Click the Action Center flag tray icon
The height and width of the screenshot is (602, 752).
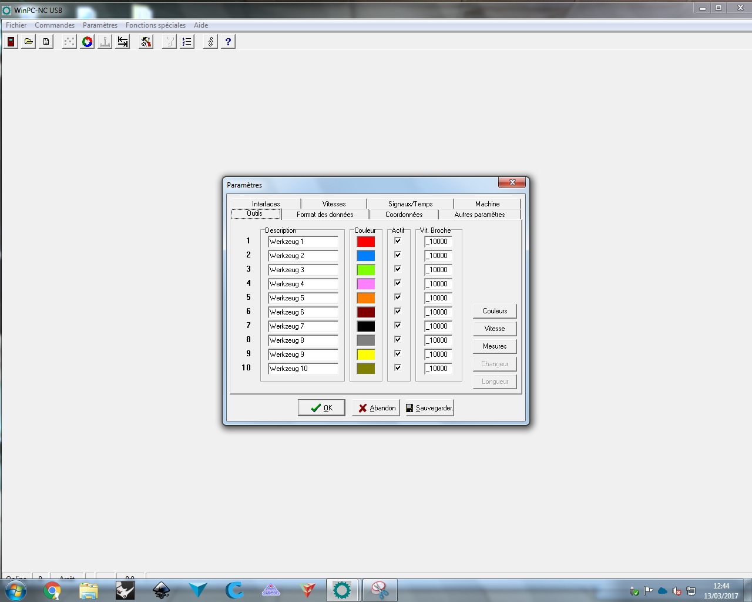click(649, 591)
